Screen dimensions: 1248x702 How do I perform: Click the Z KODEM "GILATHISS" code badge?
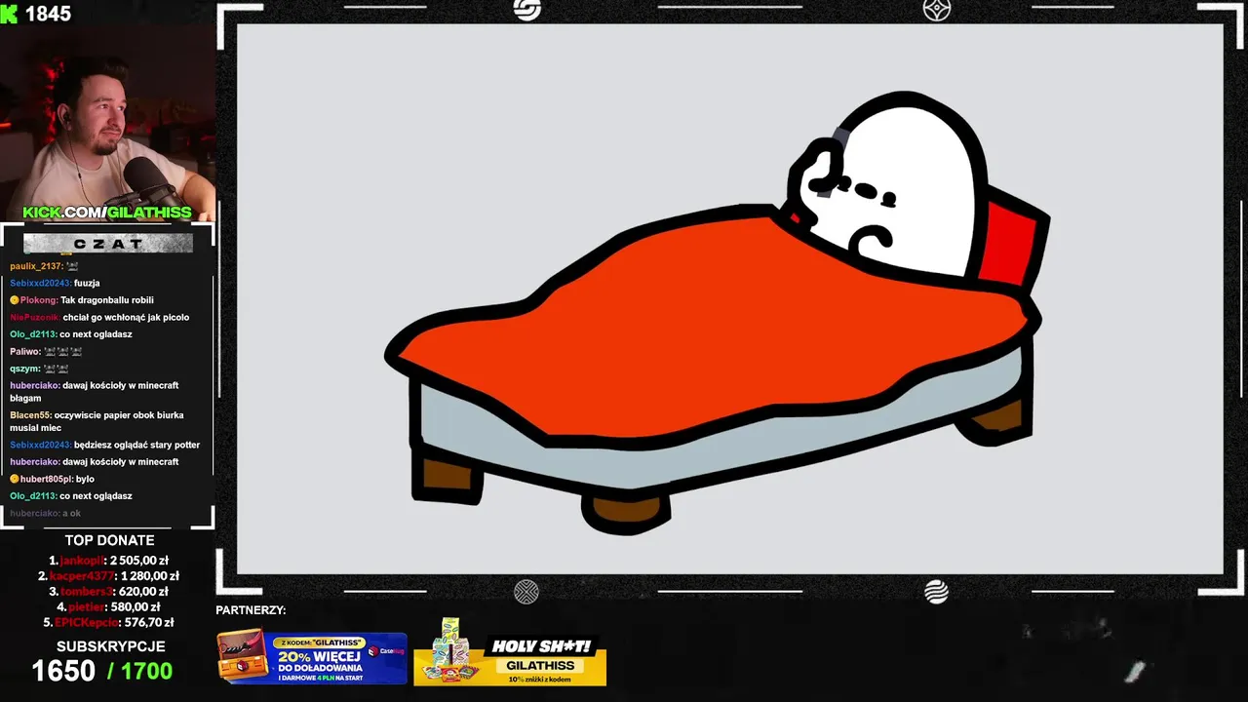tap(320, 643)
